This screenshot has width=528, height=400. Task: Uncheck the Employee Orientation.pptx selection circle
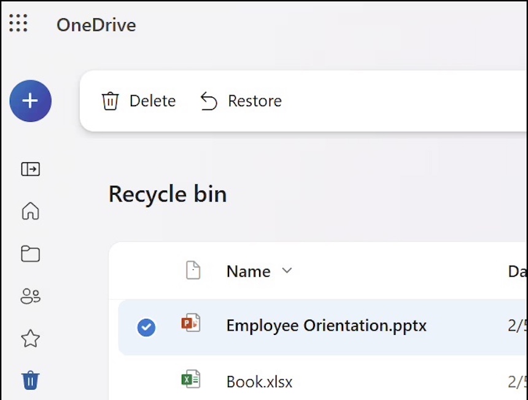click(x=146, y=327)
